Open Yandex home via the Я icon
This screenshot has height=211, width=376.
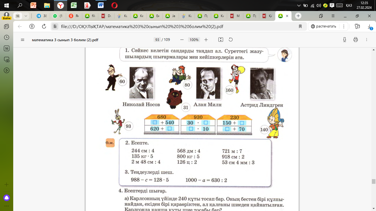32,26
